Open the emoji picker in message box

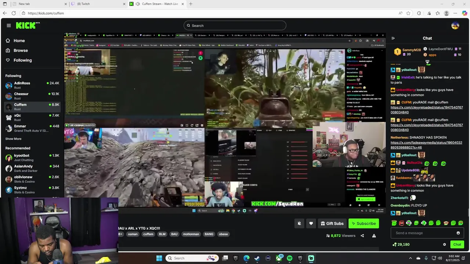click(458, 233)
